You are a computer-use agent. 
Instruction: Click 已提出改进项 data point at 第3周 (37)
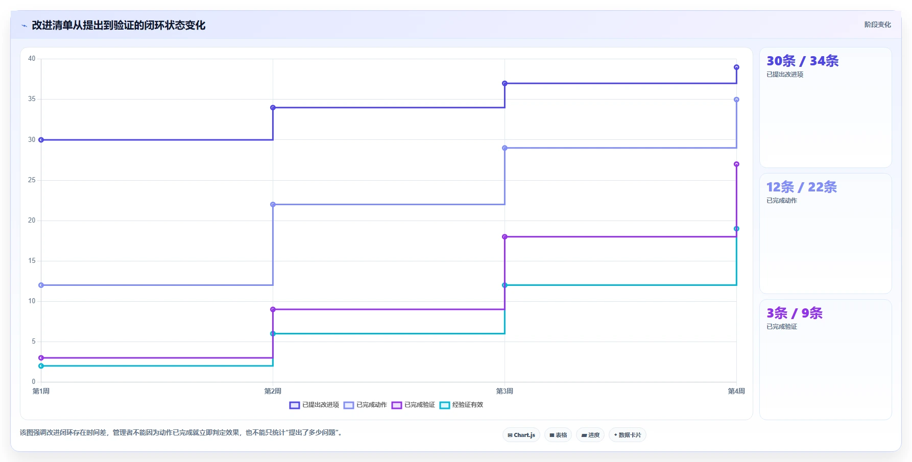(505, 83)
